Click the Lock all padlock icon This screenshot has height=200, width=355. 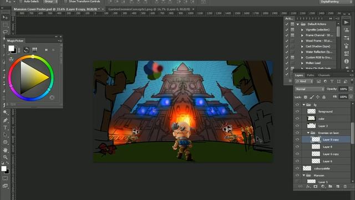tap(324, 97)
